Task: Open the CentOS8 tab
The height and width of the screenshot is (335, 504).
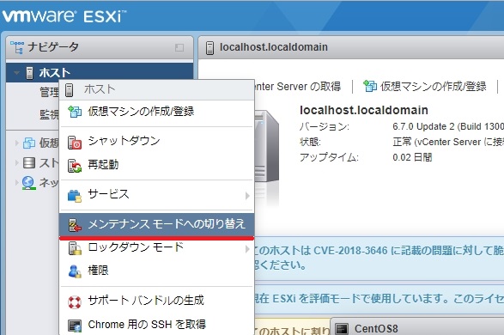Action: tap(418, 327)
